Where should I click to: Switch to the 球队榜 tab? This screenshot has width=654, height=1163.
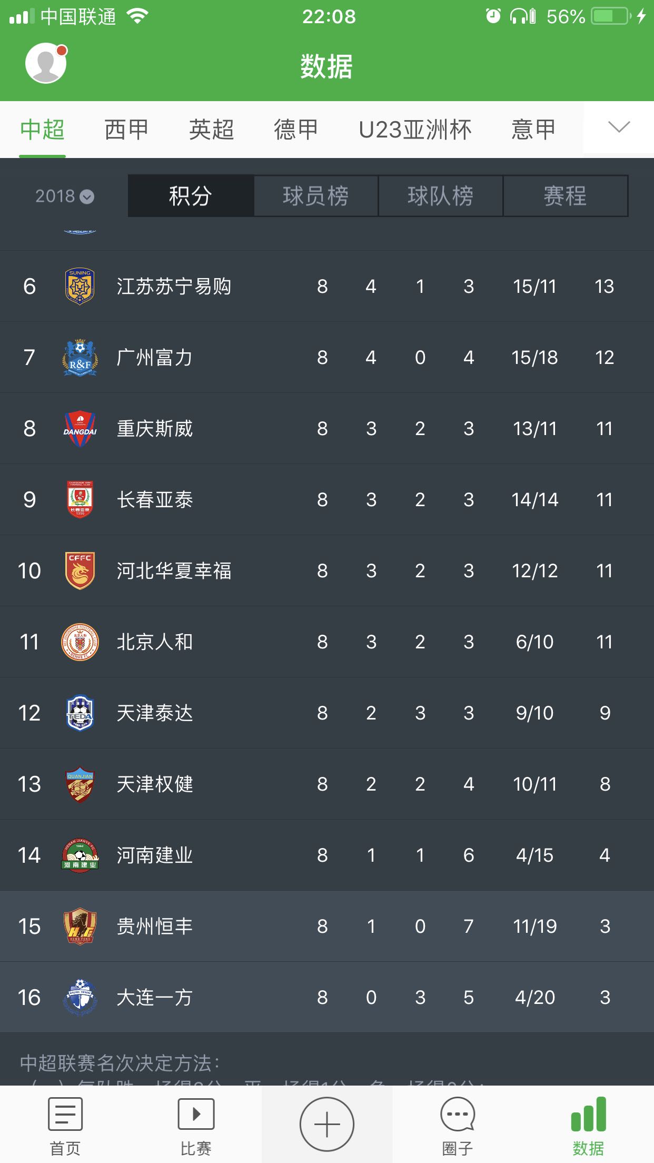[x=441, y=196]
